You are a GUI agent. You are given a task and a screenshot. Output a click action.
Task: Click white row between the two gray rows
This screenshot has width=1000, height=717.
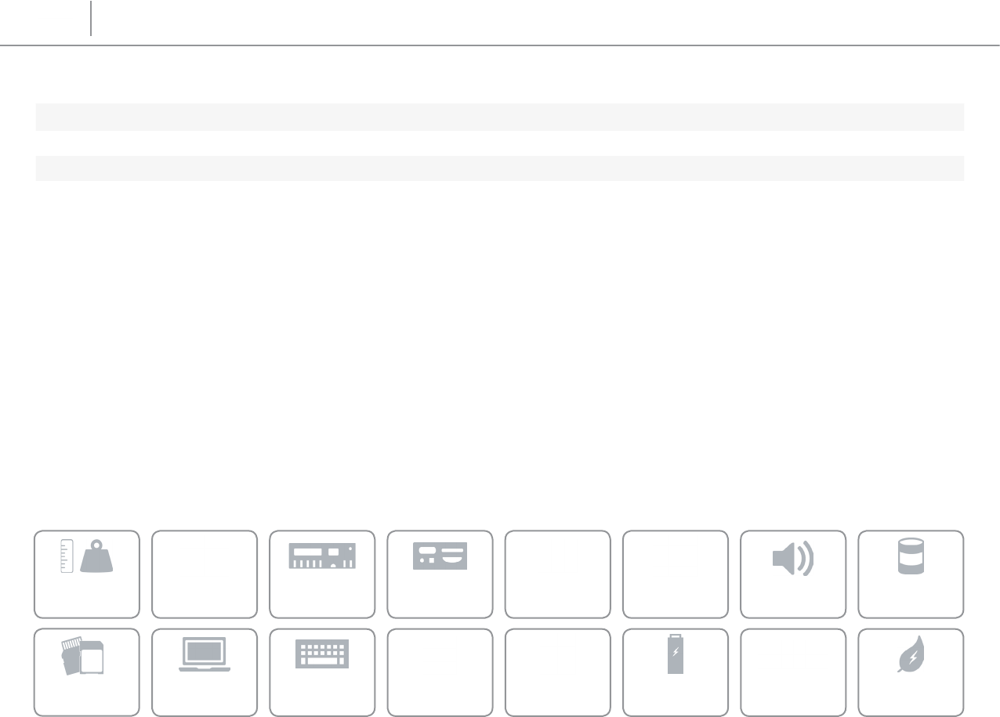tap(499, 143)
